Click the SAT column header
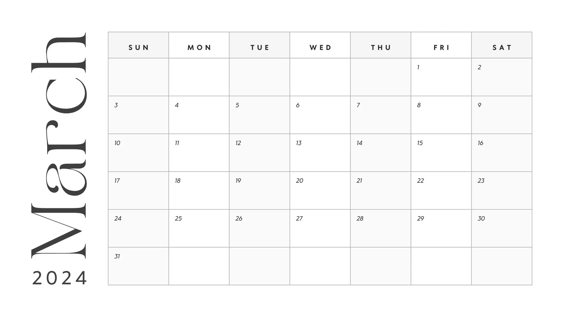Viewport: 564px width, 317px height. click(x=502, y=48)
